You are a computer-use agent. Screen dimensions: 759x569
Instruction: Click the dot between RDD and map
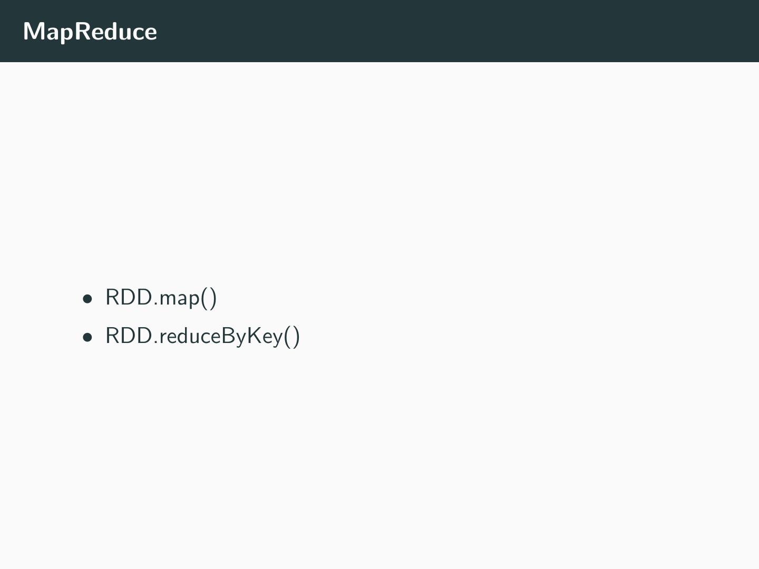coord(156,304)
